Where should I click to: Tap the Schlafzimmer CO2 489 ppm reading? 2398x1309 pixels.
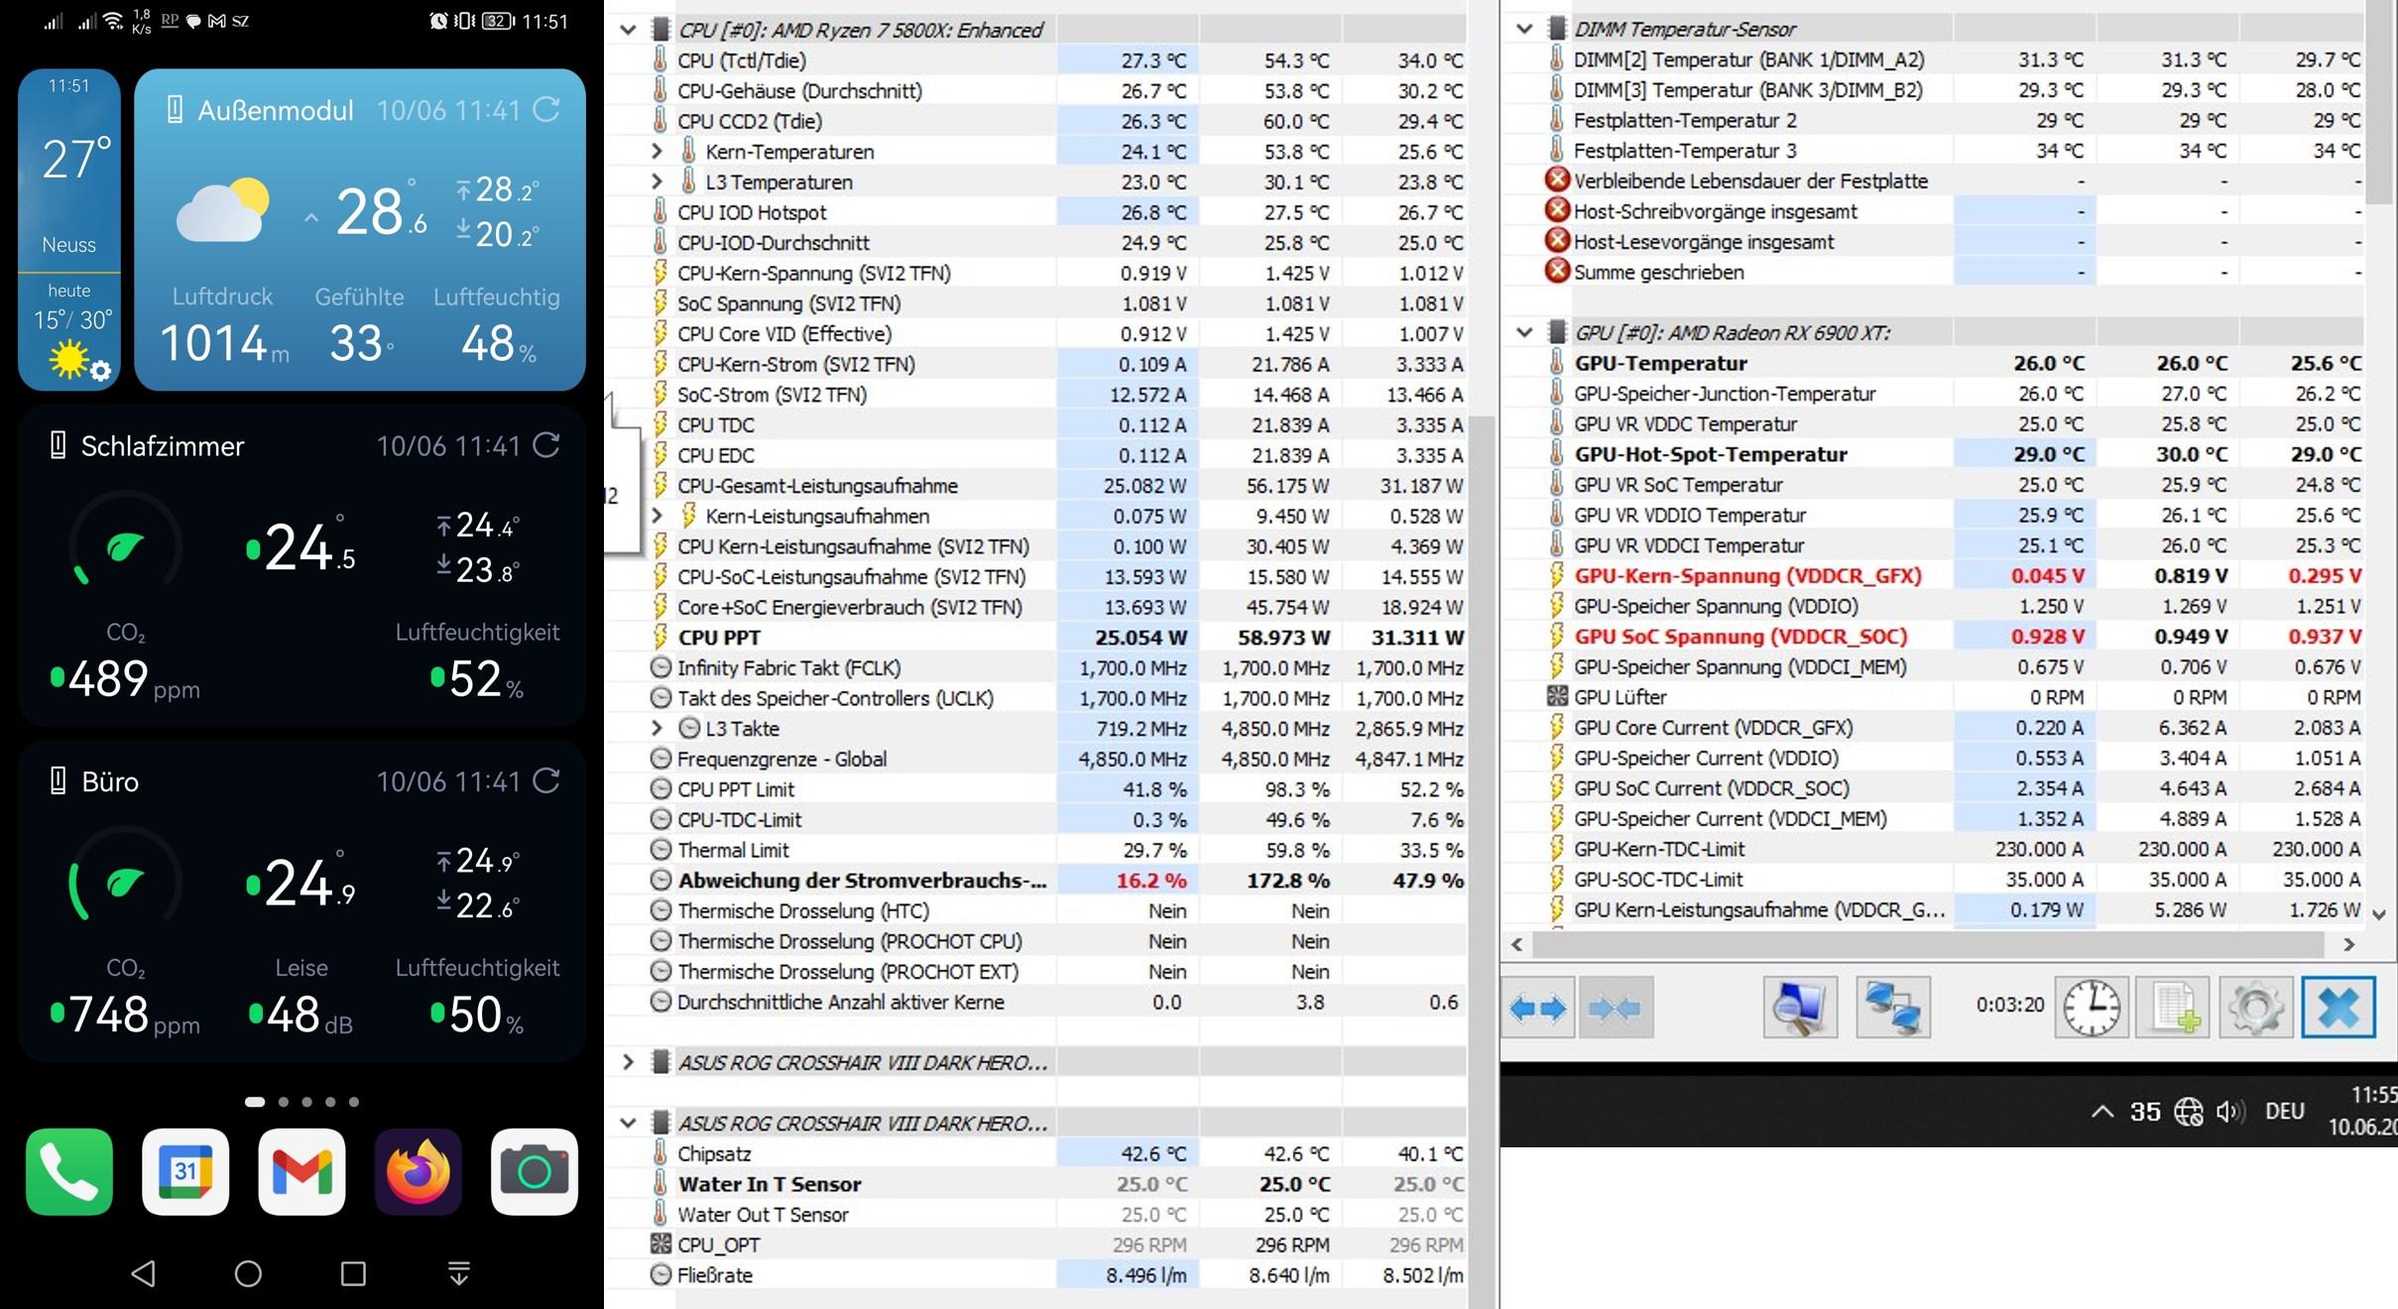[125, 680]
